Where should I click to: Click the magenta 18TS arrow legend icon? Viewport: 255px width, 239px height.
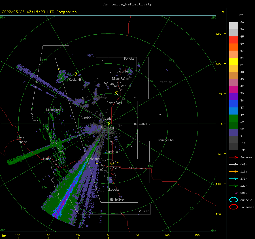click(x=233, y=193)
